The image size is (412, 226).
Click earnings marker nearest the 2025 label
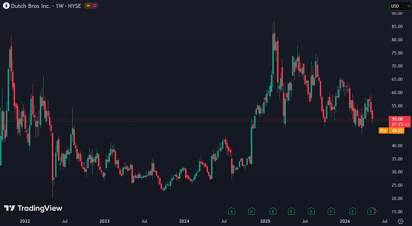click(273, 211)
